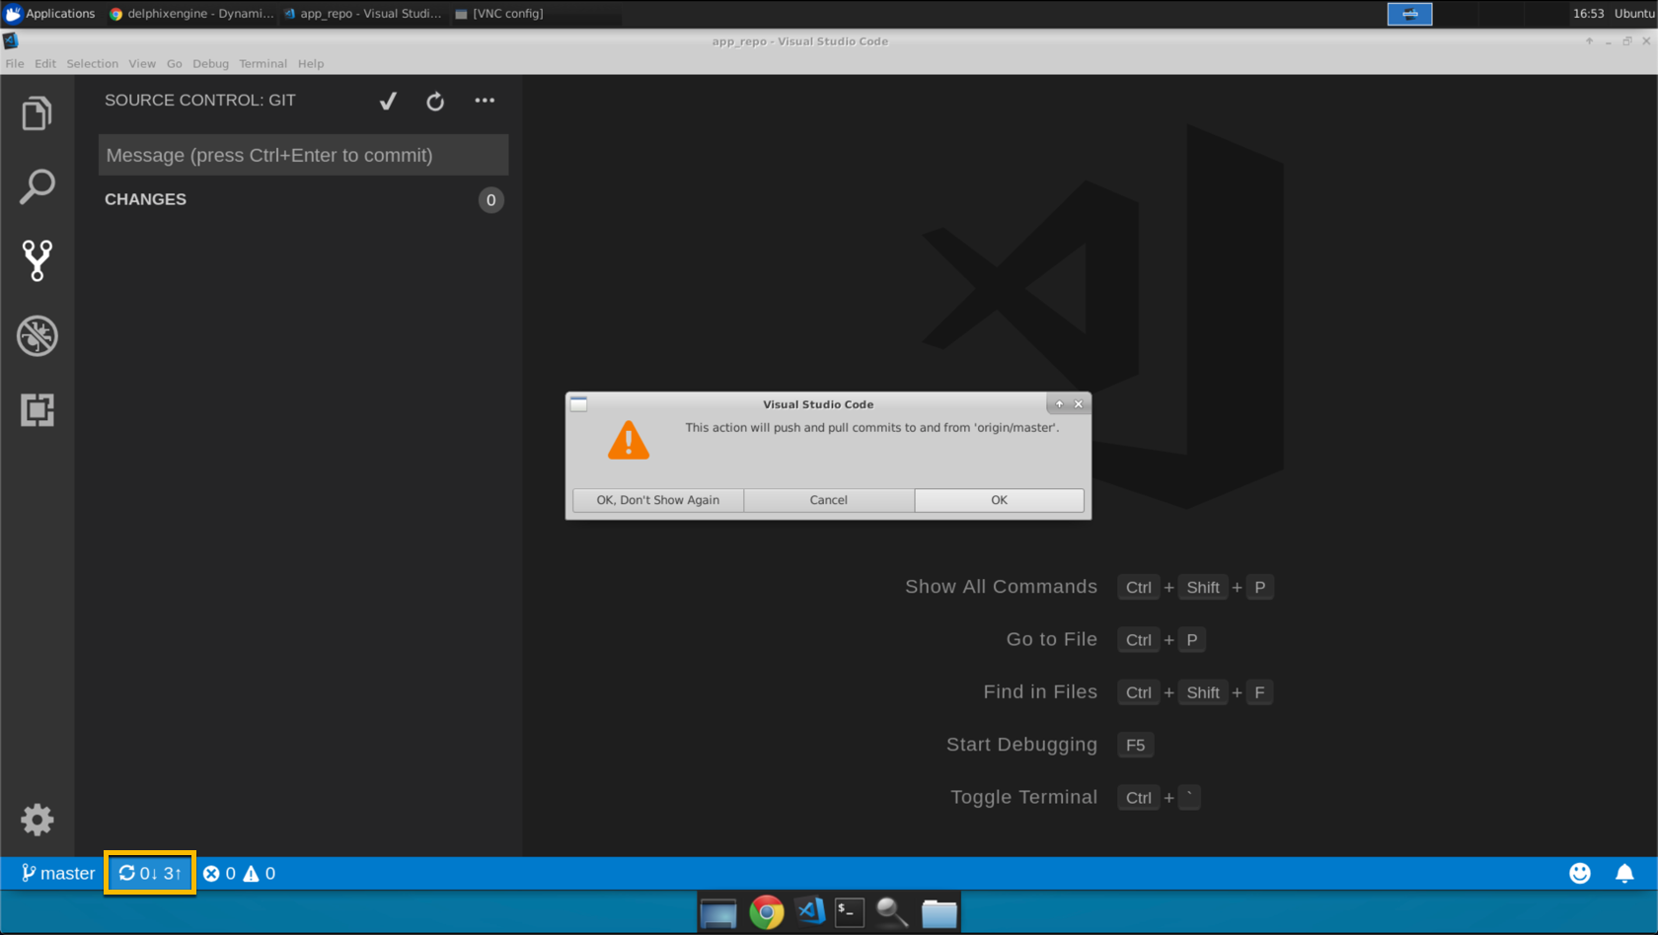Viewport: 1658px width, 935px height.
Task: Click the master branch indicator
Action: pos(58,873)
